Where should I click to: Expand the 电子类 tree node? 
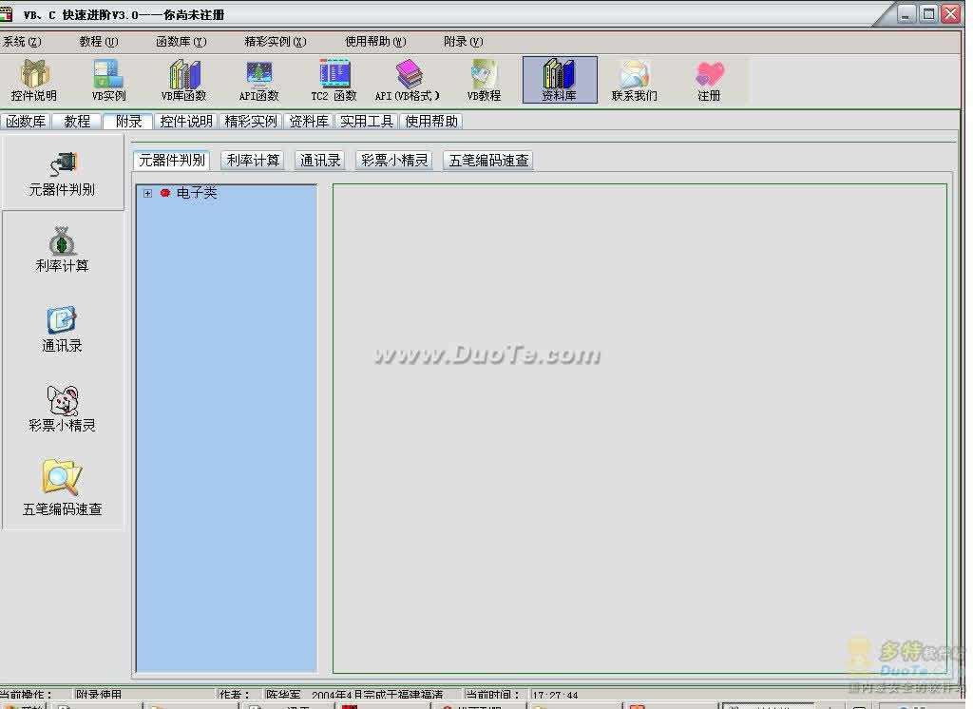(x=147, y=194)
